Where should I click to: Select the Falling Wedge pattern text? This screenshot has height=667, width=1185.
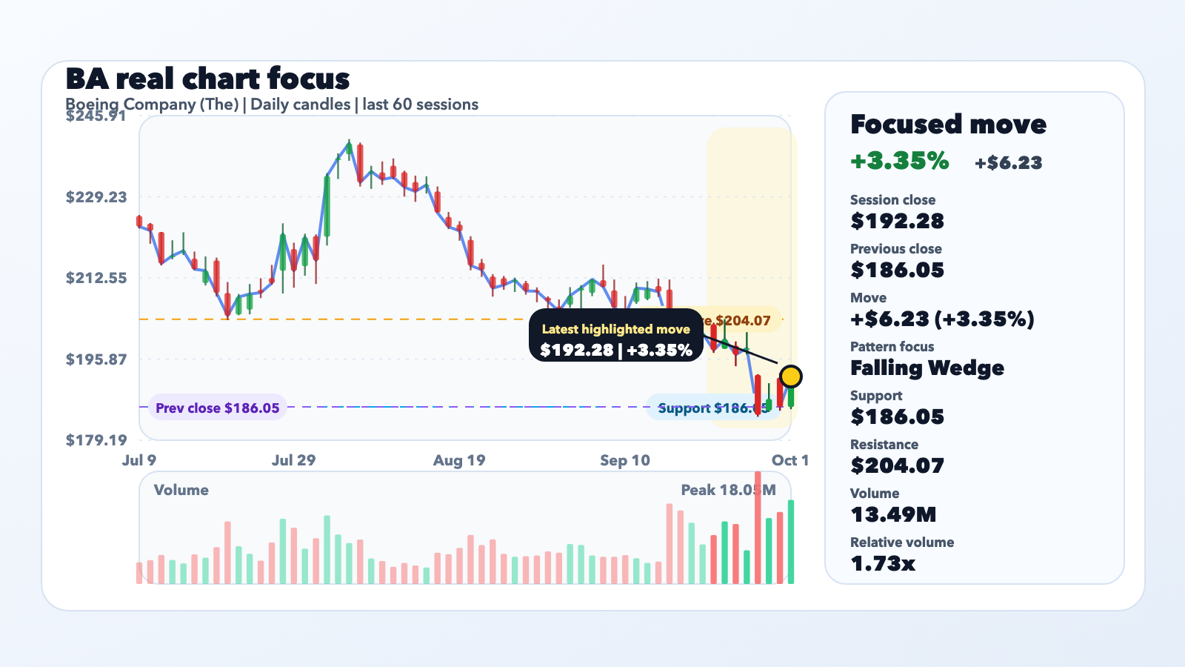coord(927,368)
